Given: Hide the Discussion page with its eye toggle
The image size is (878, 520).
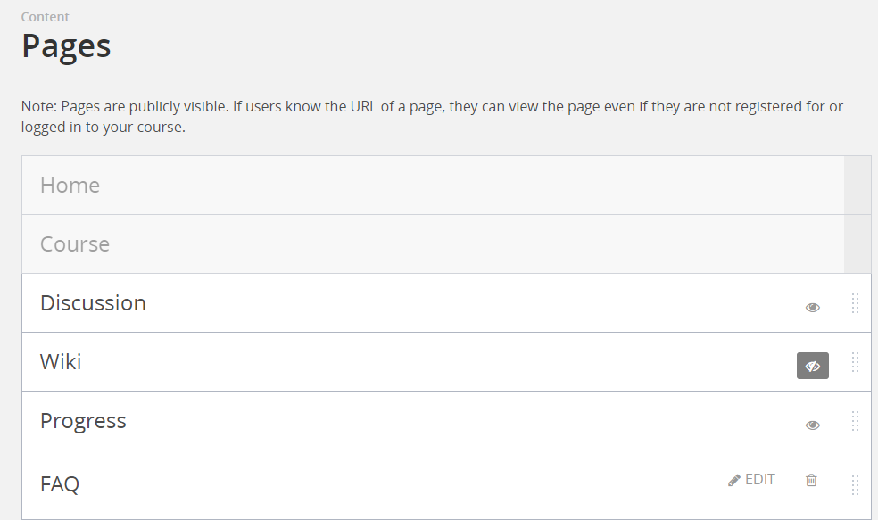Looking at the screenshot, I should coord(812,306).
